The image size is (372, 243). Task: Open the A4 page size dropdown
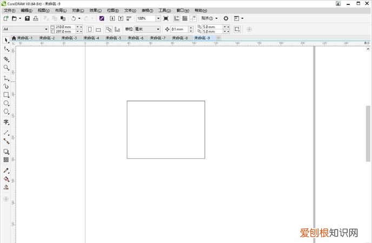pos(46,29)
